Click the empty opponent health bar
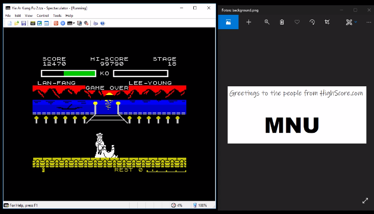The height and width of the screenshot is (214, 374). (141, 74)
